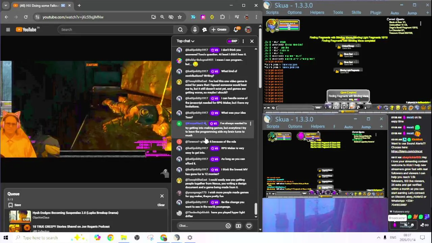The height and width of the screenshot is (243, 432).
Task: Open YouTube hamburger guide menu
Action: (8, 29)
